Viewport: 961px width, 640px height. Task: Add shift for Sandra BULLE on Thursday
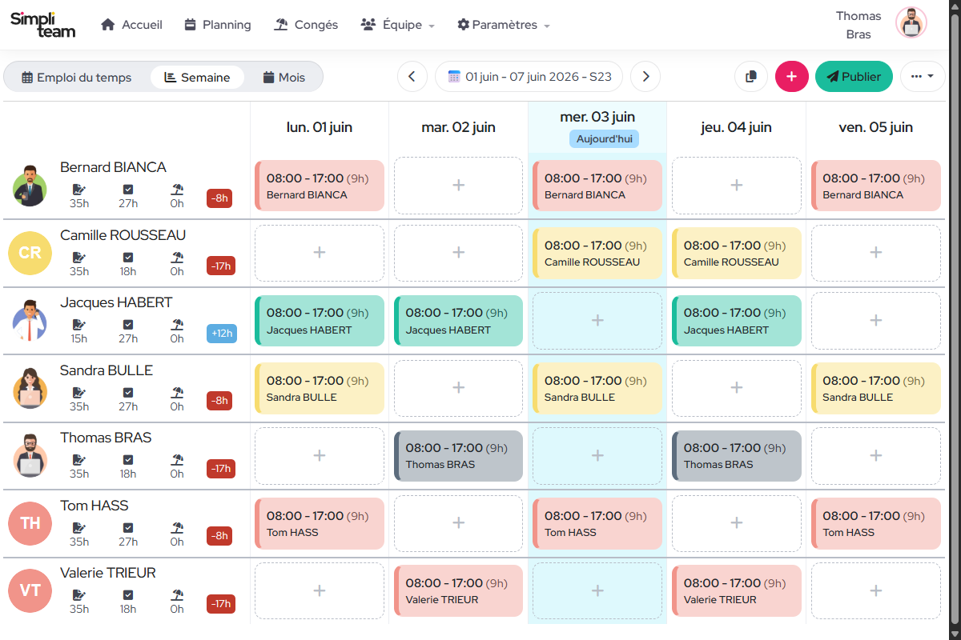click(737, 388)
